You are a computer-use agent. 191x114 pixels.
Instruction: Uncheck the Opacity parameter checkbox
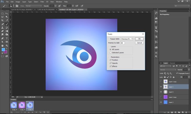pos(110,63)
